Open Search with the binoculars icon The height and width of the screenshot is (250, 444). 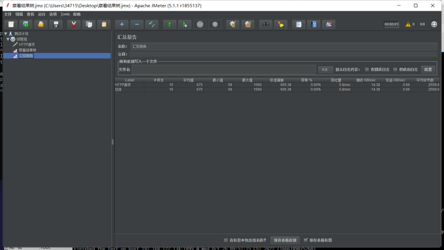[266, 24]
